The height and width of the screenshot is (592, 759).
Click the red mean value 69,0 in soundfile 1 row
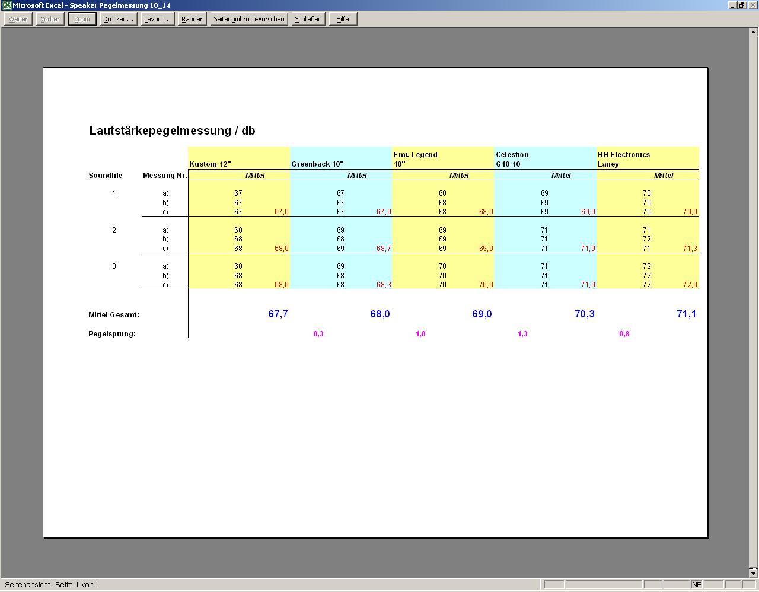click(588, 212)
